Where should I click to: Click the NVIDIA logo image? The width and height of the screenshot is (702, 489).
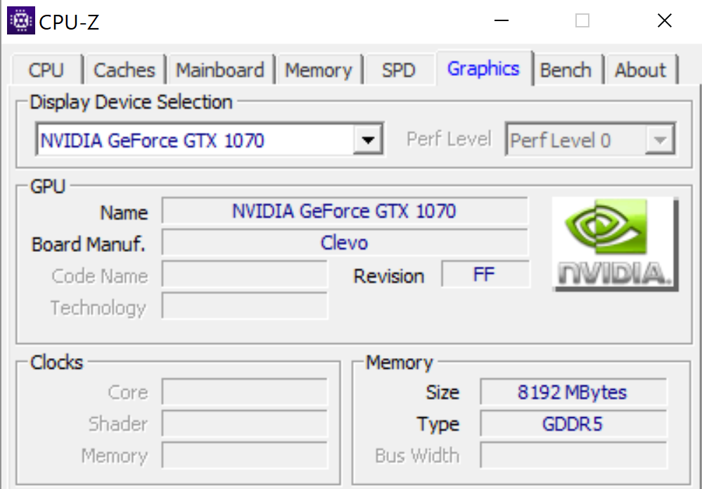point(615,244)
